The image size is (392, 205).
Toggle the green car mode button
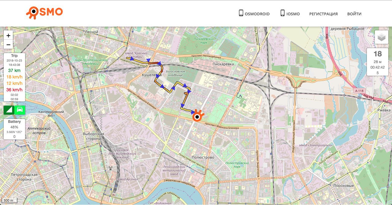pyautogui.click(x=20, y=110)
